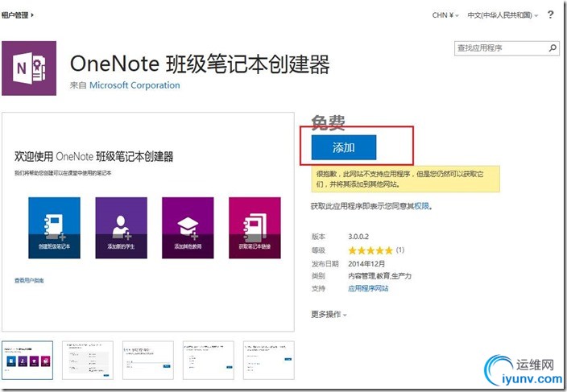
Task: Click the search magnifier icon
Action: 553,47
